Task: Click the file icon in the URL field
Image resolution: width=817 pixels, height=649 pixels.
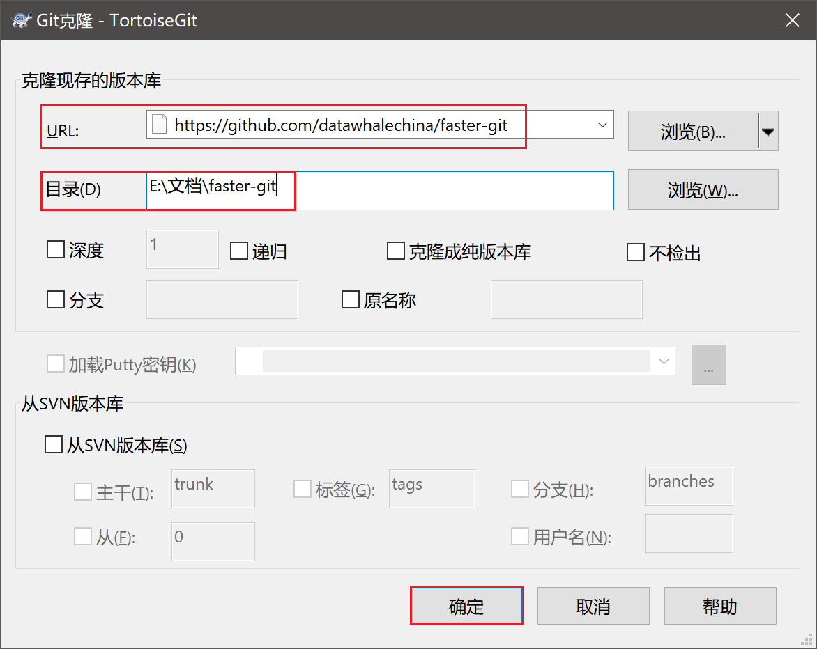Action: [160, 125]
